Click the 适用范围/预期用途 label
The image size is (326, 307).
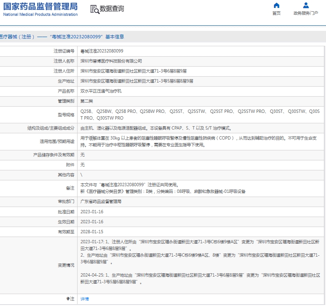(x=57, y=142)
